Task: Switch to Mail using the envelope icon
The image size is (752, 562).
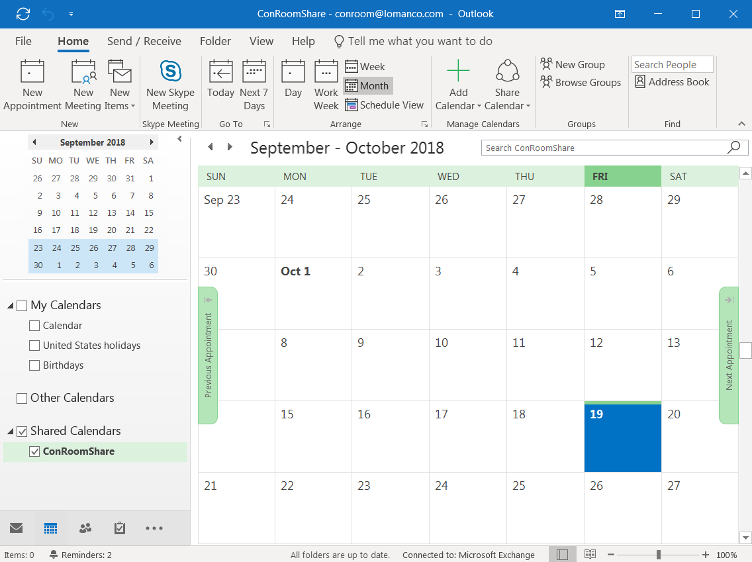Action: coord(17,528)
